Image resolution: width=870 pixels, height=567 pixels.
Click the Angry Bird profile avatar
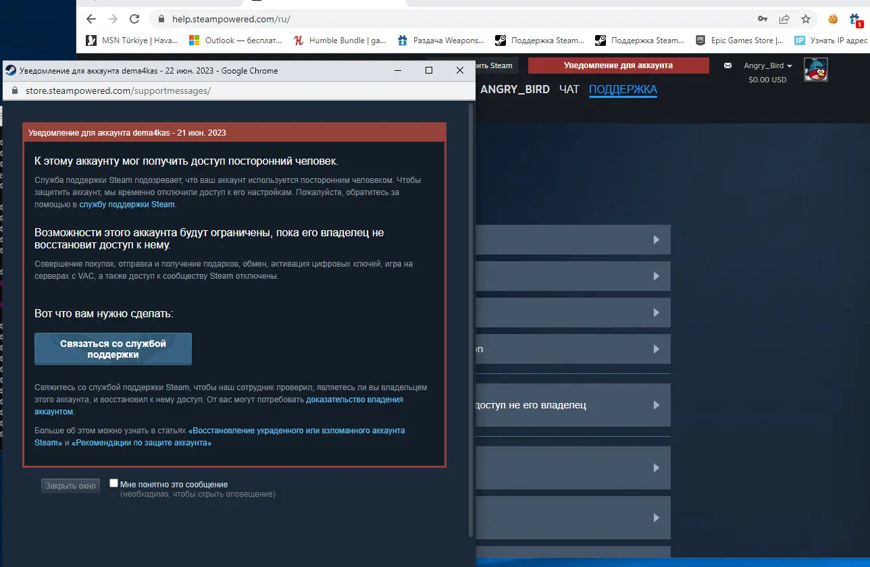pos(815,70)
